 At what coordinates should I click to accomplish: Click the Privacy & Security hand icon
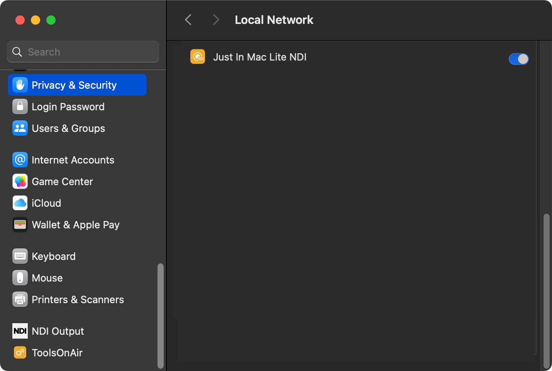tap(20, 85)
